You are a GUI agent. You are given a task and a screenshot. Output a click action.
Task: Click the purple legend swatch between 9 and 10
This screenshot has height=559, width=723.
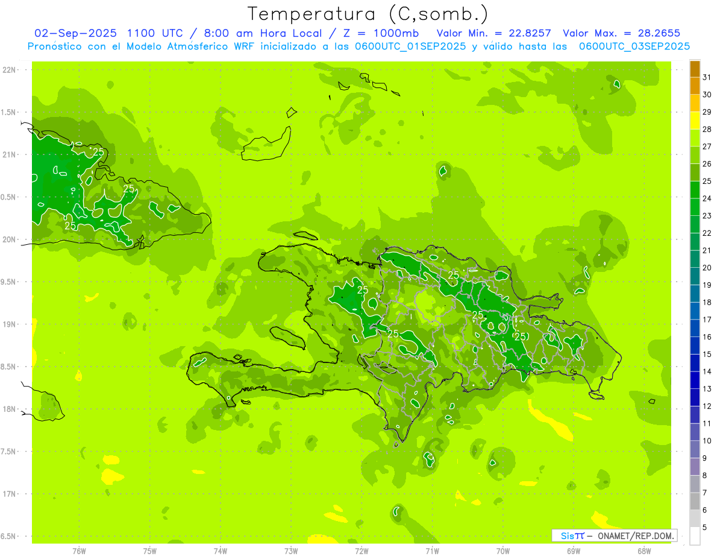[x=695, y=449]
